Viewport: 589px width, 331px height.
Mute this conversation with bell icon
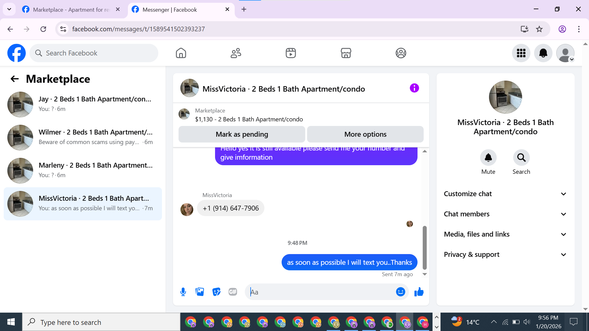click(488, 158)
